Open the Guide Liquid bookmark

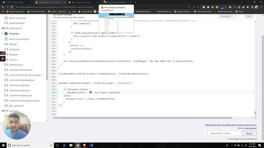click(x=57, y=12)
